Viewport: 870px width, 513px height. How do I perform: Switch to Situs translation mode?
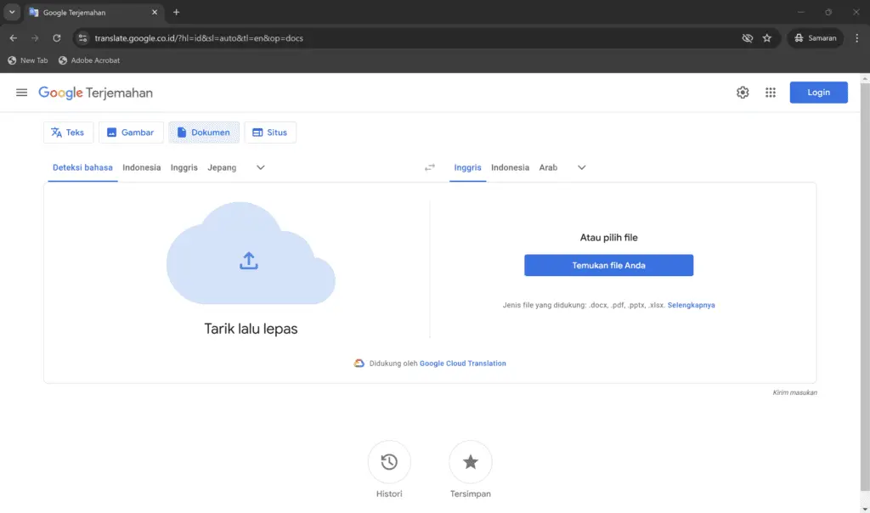tap(270, 132)
